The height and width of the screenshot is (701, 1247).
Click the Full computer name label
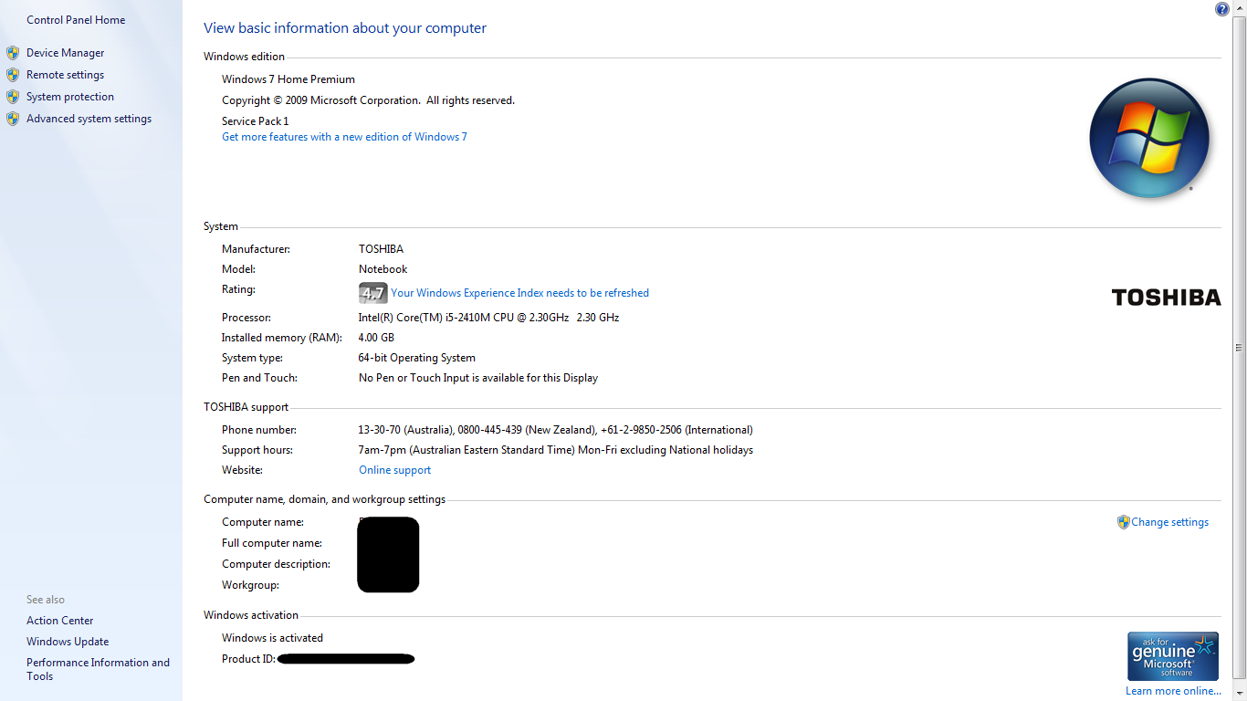coord(272,543)
